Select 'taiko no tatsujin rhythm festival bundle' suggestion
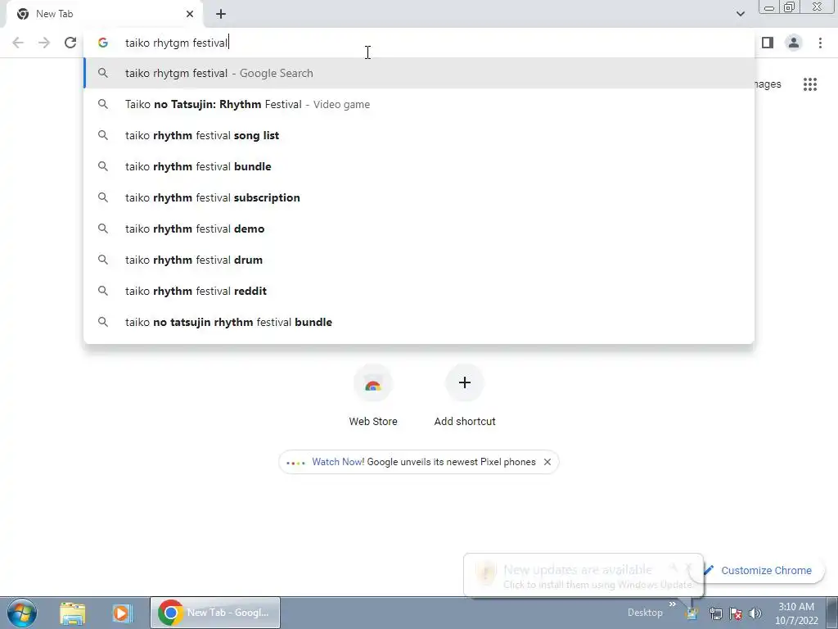Screen dimensions: 838x629 pos(419,322)
